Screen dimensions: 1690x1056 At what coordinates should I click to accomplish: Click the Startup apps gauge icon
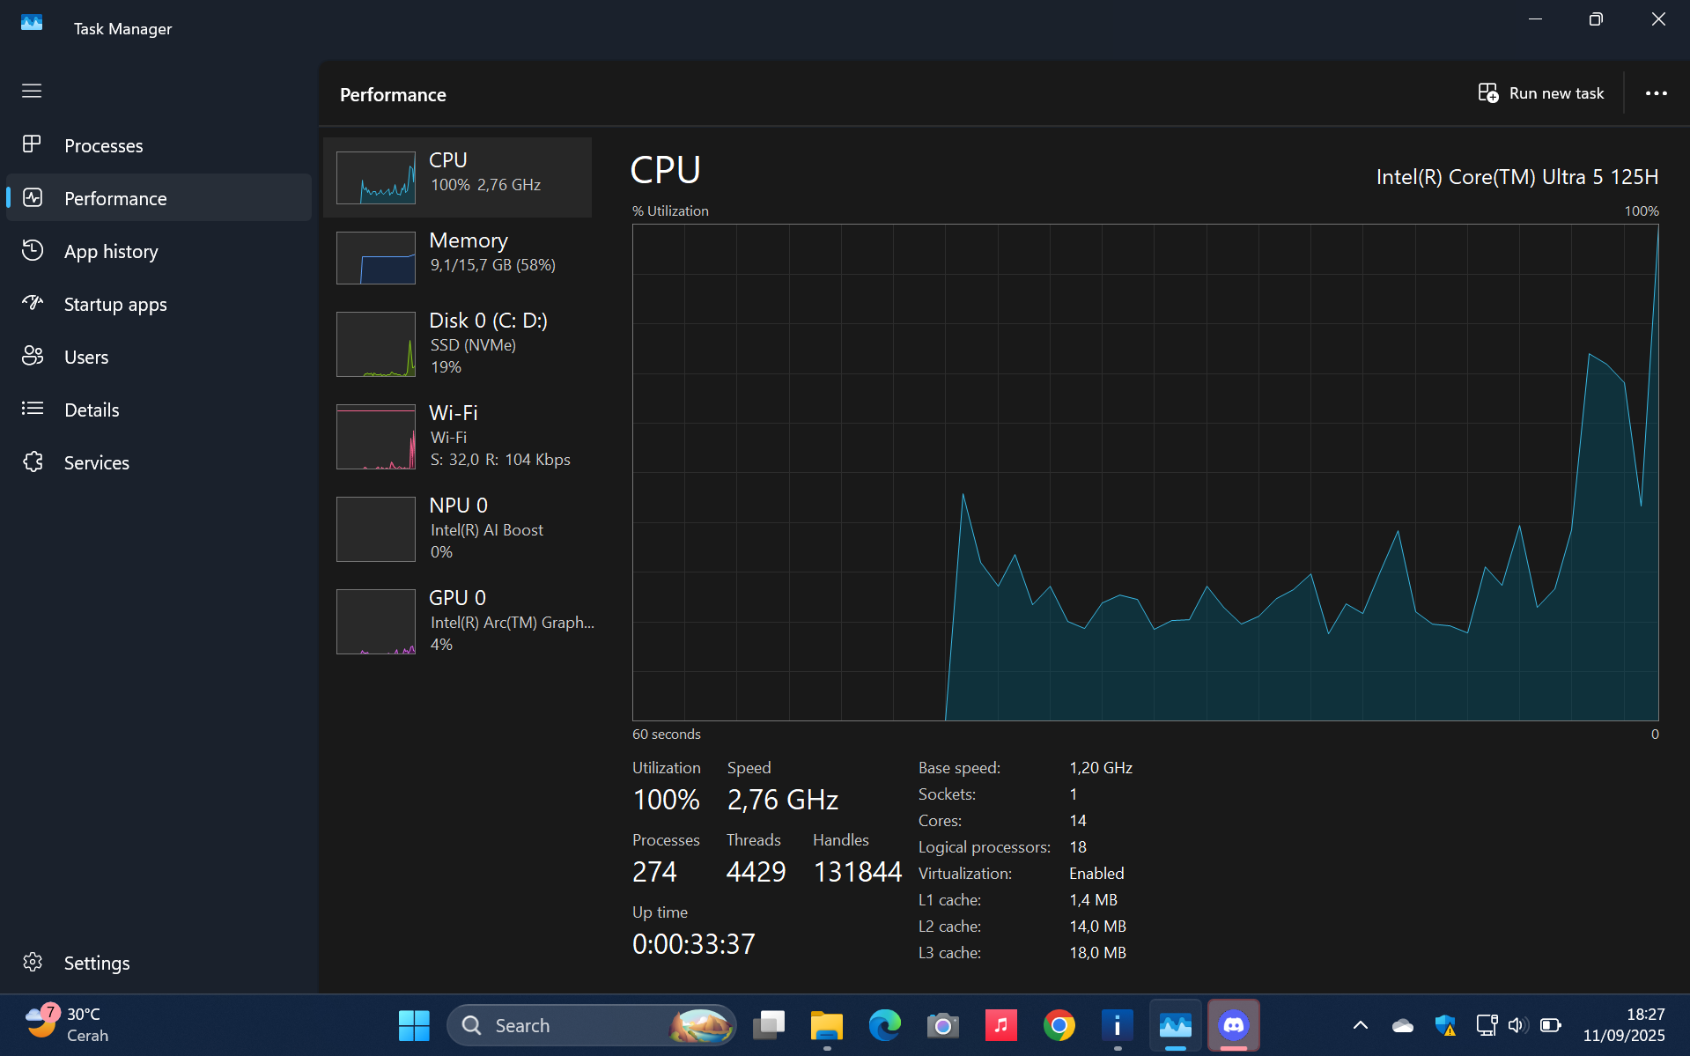coord(33,303)
